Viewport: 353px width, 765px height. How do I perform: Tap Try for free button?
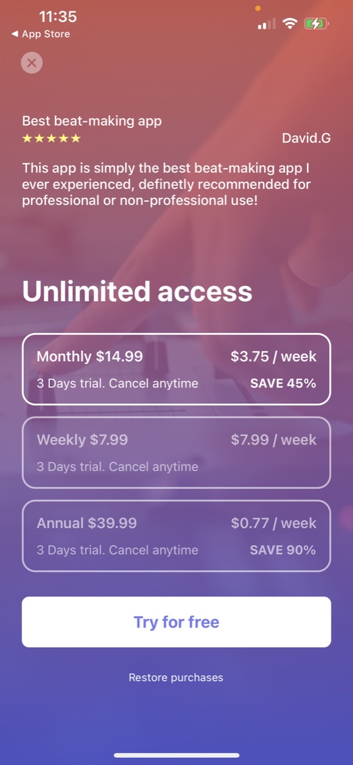[176, 622]
